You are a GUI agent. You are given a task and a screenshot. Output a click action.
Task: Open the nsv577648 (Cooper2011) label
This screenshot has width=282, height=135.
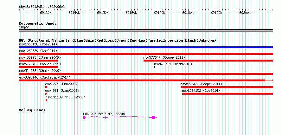point(202,84)
